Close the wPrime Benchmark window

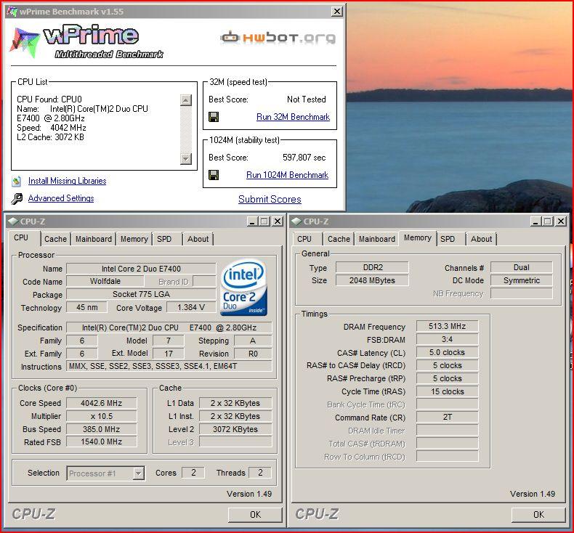337,12
